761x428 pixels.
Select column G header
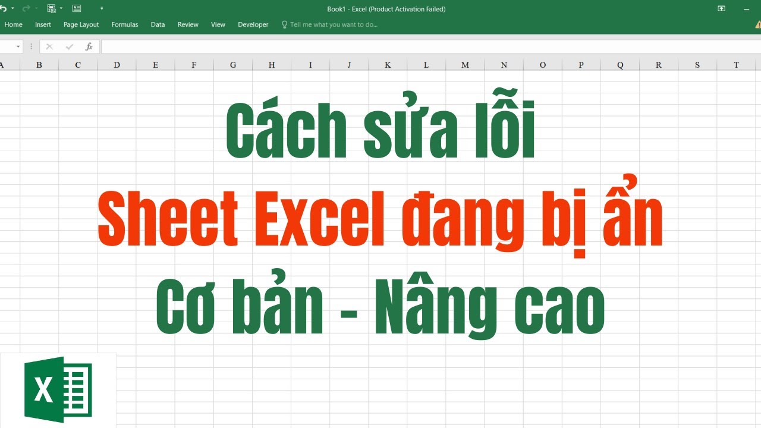(232, 65)
